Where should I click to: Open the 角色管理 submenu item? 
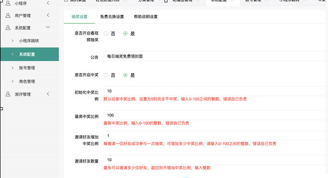click(30, 81)
